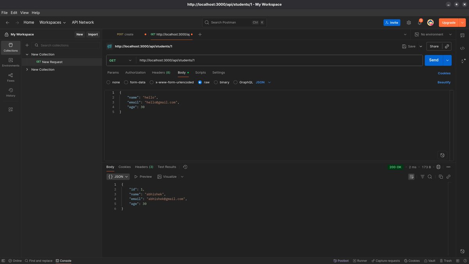This screenshot has width=469, height=264.
Task: Click the Share button
Action: click(x=434, y=46)
